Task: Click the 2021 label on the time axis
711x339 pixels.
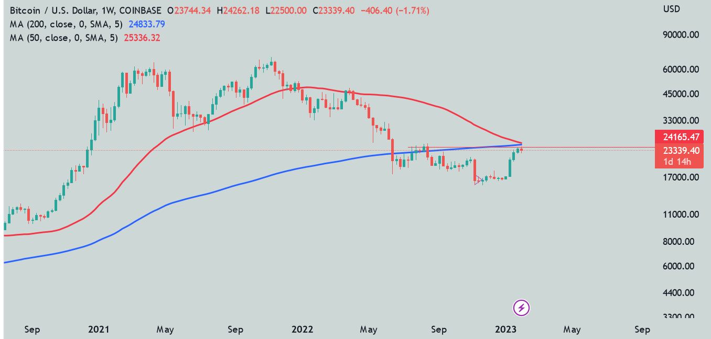Action: [x=99, y=330]
